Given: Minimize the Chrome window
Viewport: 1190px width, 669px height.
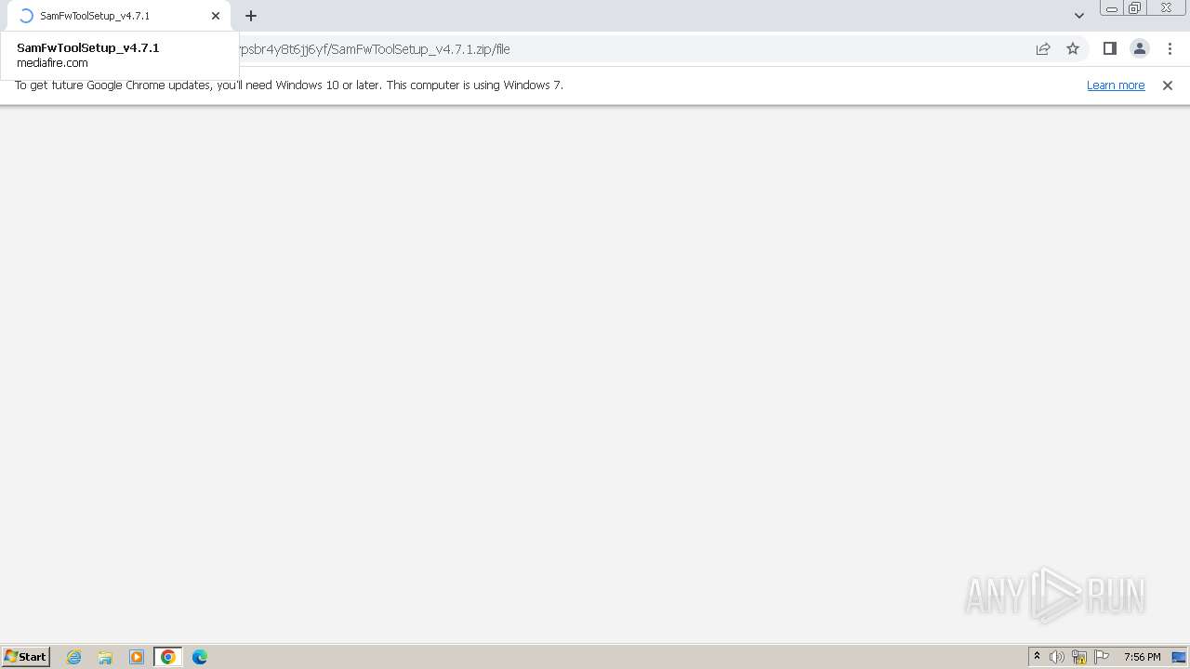Looking at the screenshot, I should pyautogui.click(x=1112, y=8).
